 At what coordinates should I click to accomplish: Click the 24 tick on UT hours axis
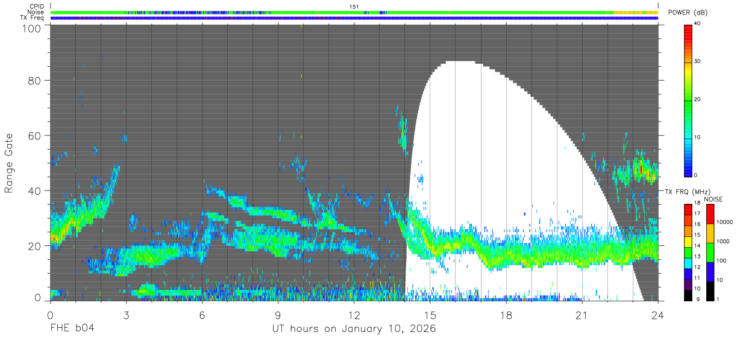click(x=658, y=315)
